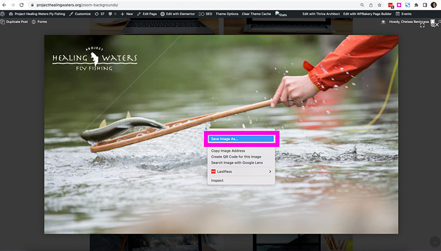Open the SEO admin bar menu

(x=205, y=14)
